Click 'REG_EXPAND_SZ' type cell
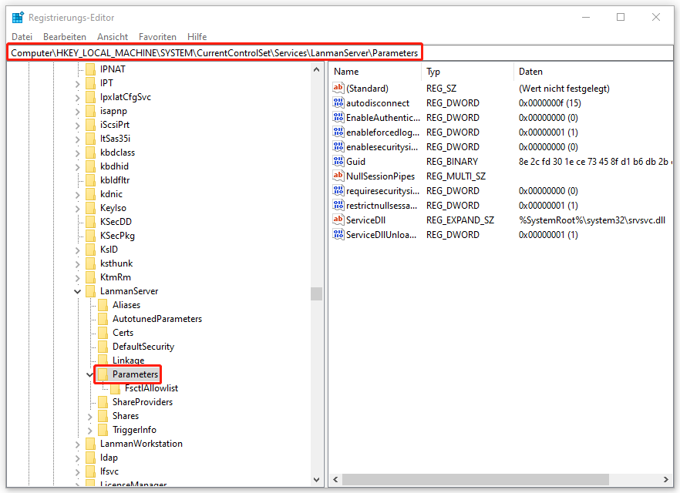This screenshot has height=493, width=680. coord(460,220)
